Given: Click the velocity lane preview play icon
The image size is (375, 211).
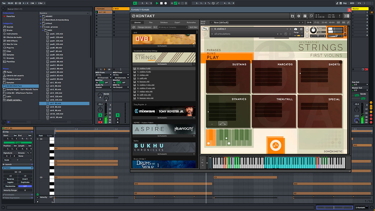Looking at the screenshot, I should pos(38,202).
